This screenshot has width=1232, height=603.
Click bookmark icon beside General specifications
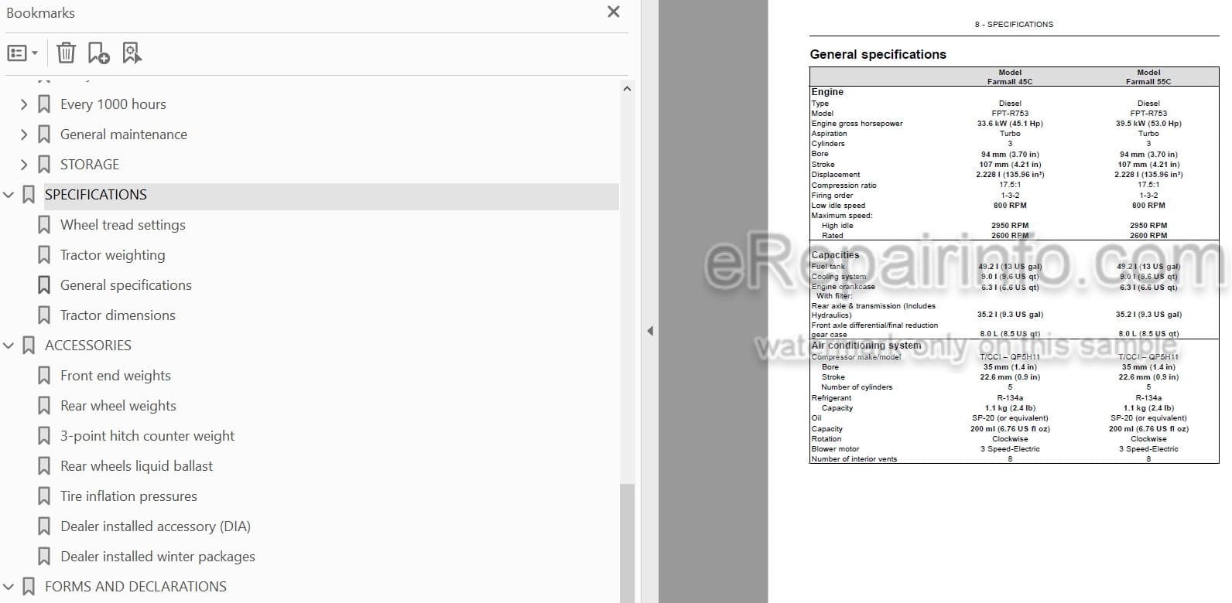pyautogui.click(x=44, y=285)
